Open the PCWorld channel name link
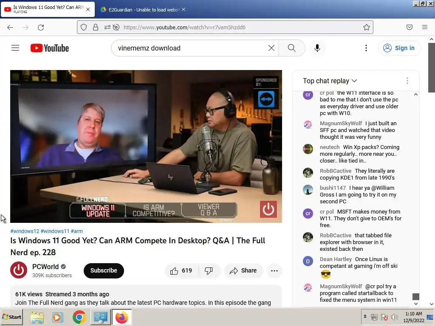This screenshot has width=435, height=326. [x=45, y=267]
